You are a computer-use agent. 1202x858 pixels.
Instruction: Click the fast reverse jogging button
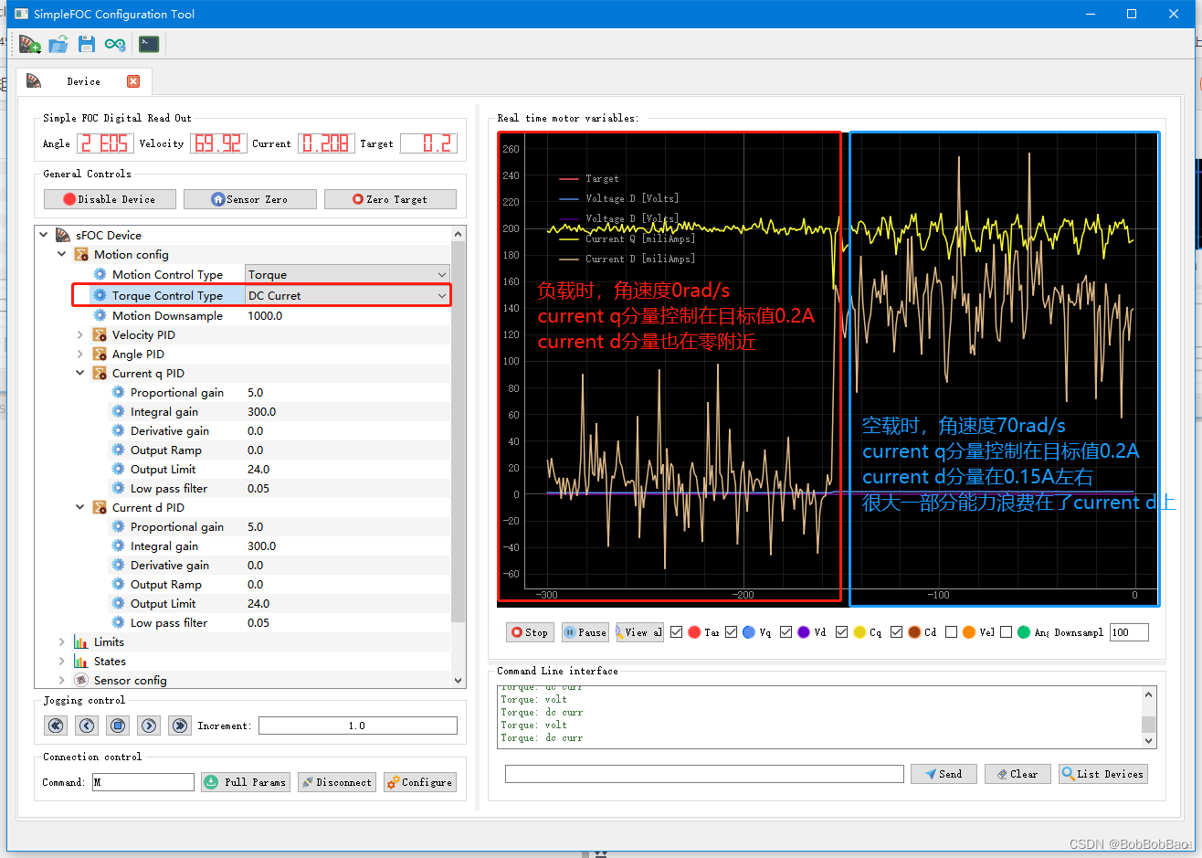tap(56, 726)
